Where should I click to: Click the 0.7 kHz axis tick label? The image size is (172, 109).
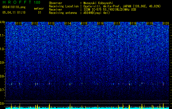[x=2, y=90]
